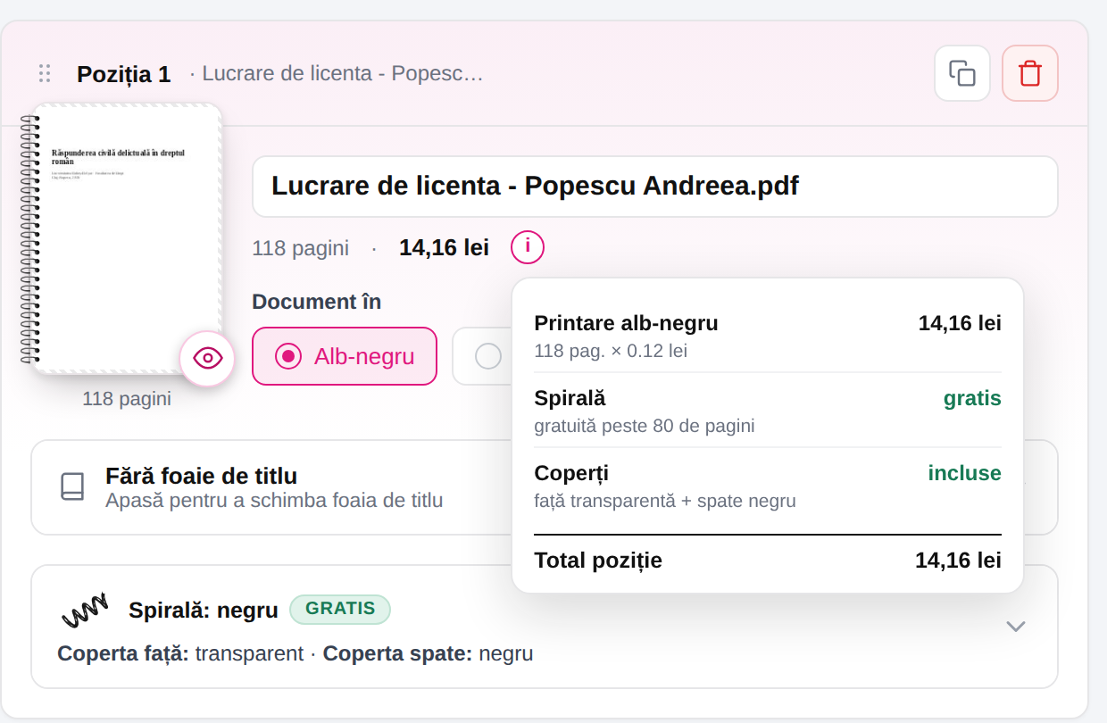The image size is (1107, 723).
Task: Click gratuită peste 80 de pagini note
Action: pos(645,426)
